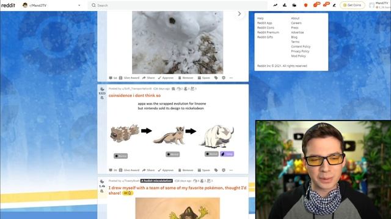Open the 'coinsidence i dont think so' post title
Screen dimensions: 391x219
pos(134,96)
